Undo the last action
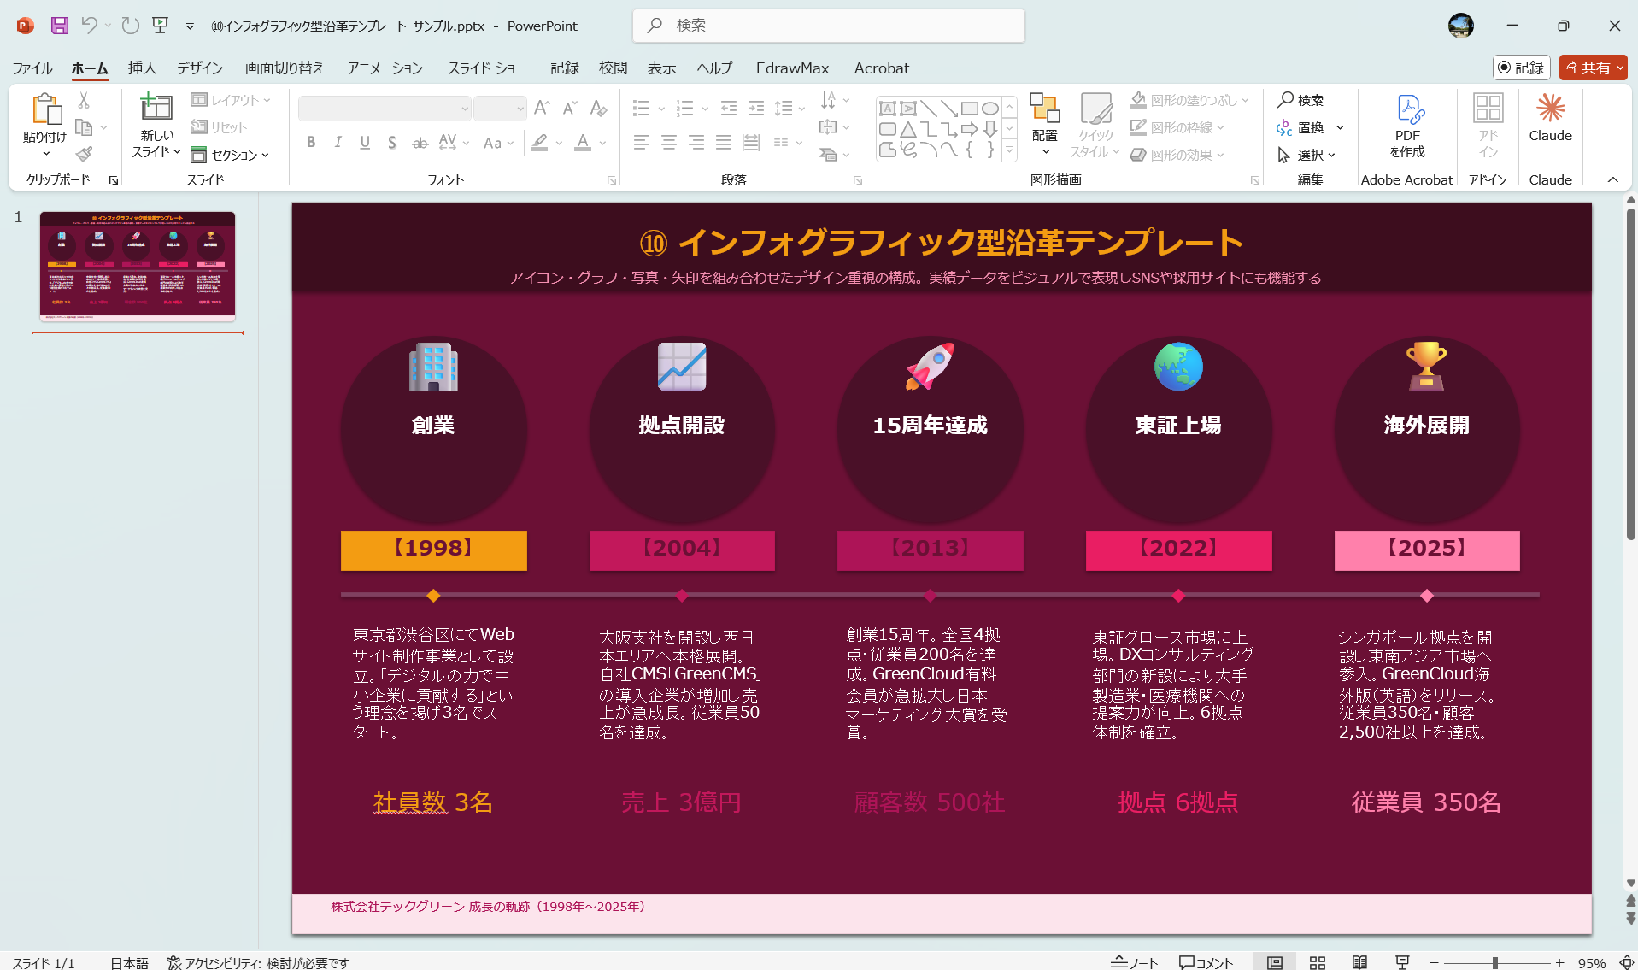 (89, 26)
